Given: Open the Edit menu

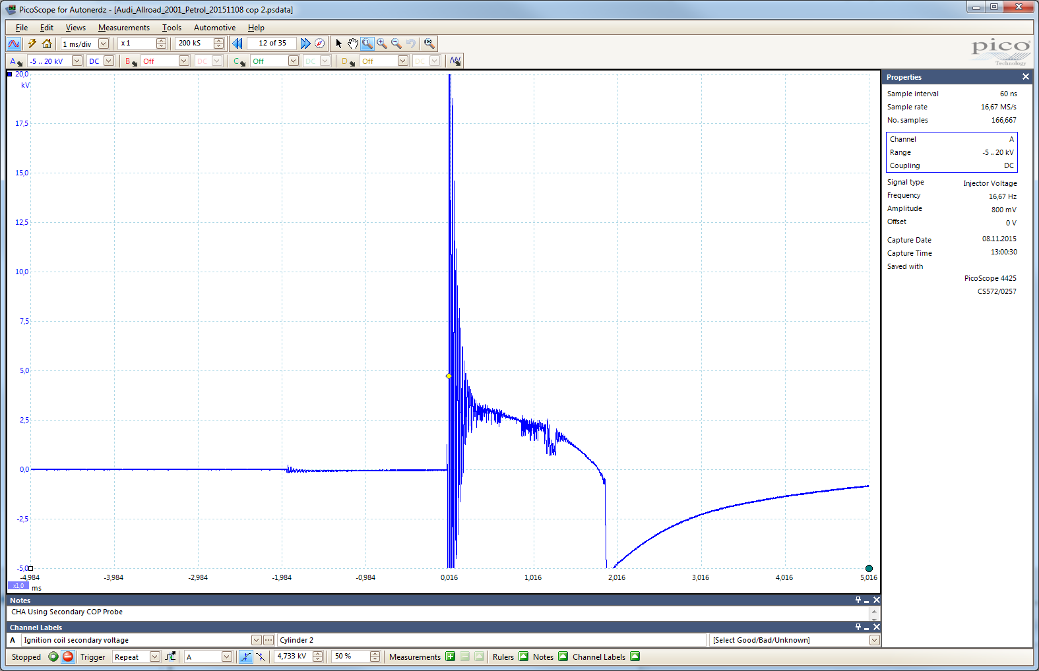Looking at the screenshot, I should coord(47,28).
